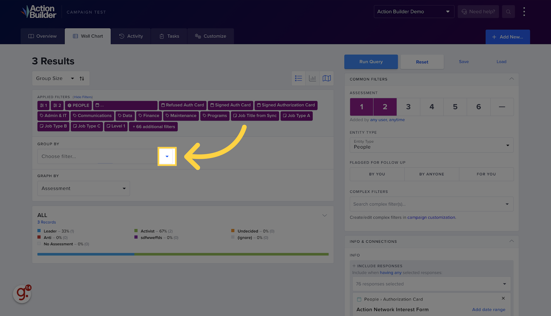Open the global search

click(508, 11)
